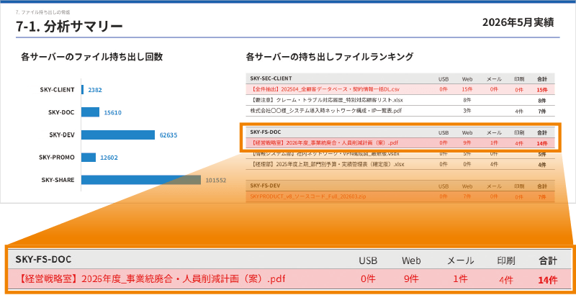Screen dimensions: 576x295
Task: Click メール column header in SKY-SEC-CLIENT table
Action: point(494,79)
